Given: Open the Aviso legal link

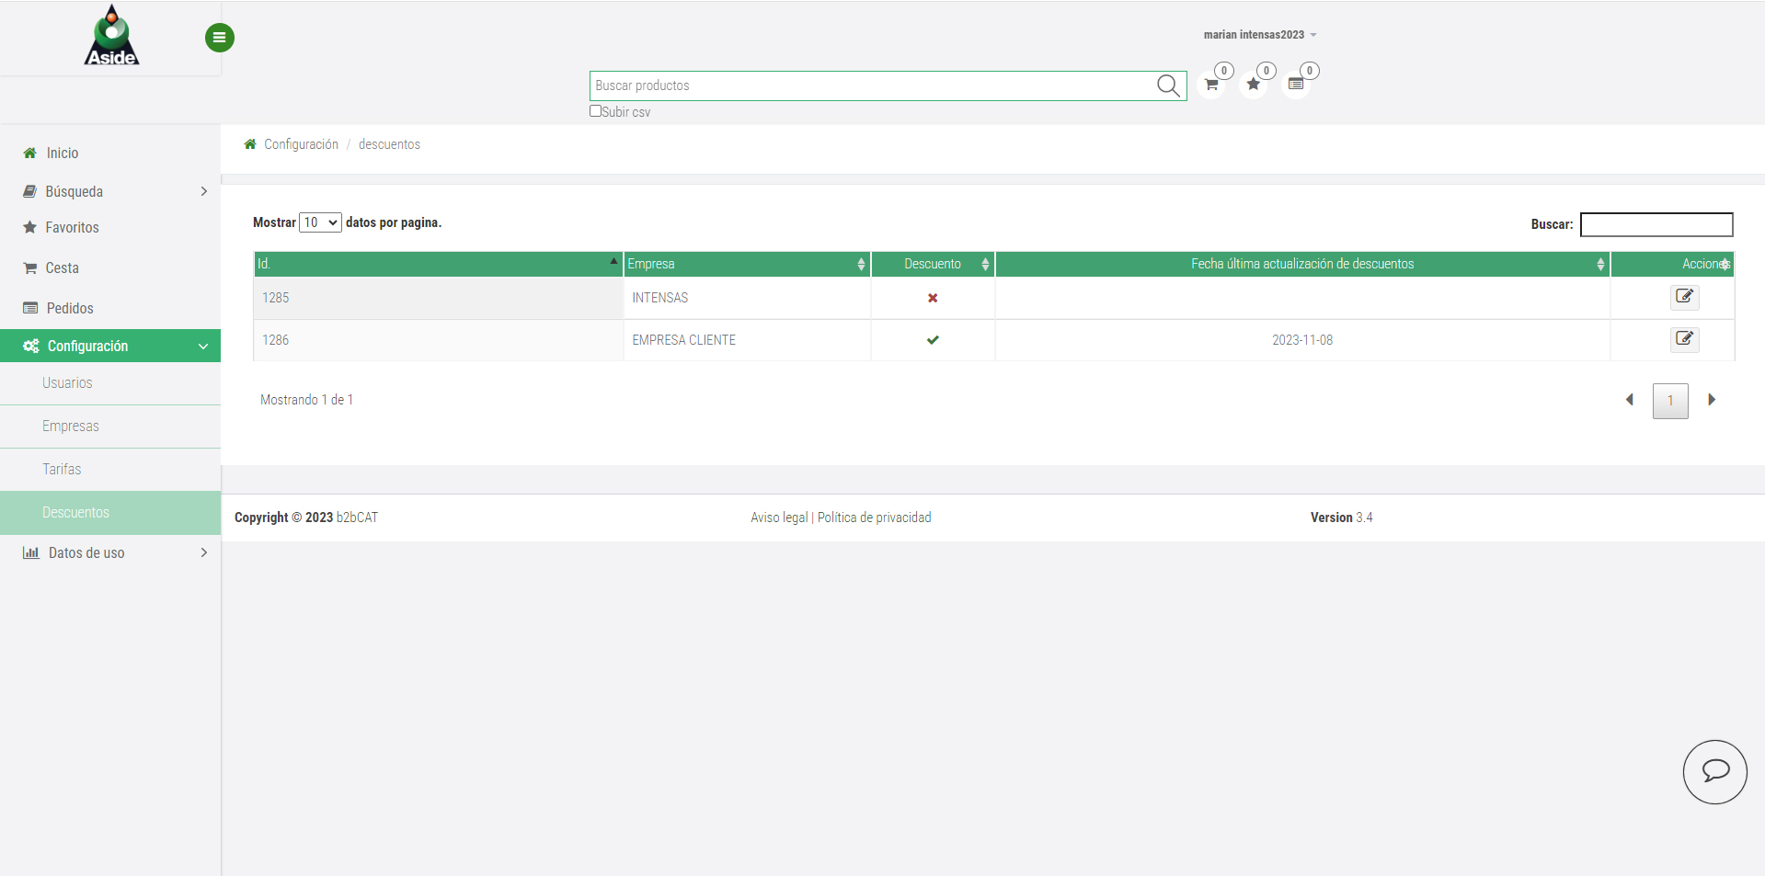Looking at the screenshot, I should point(778,518).
